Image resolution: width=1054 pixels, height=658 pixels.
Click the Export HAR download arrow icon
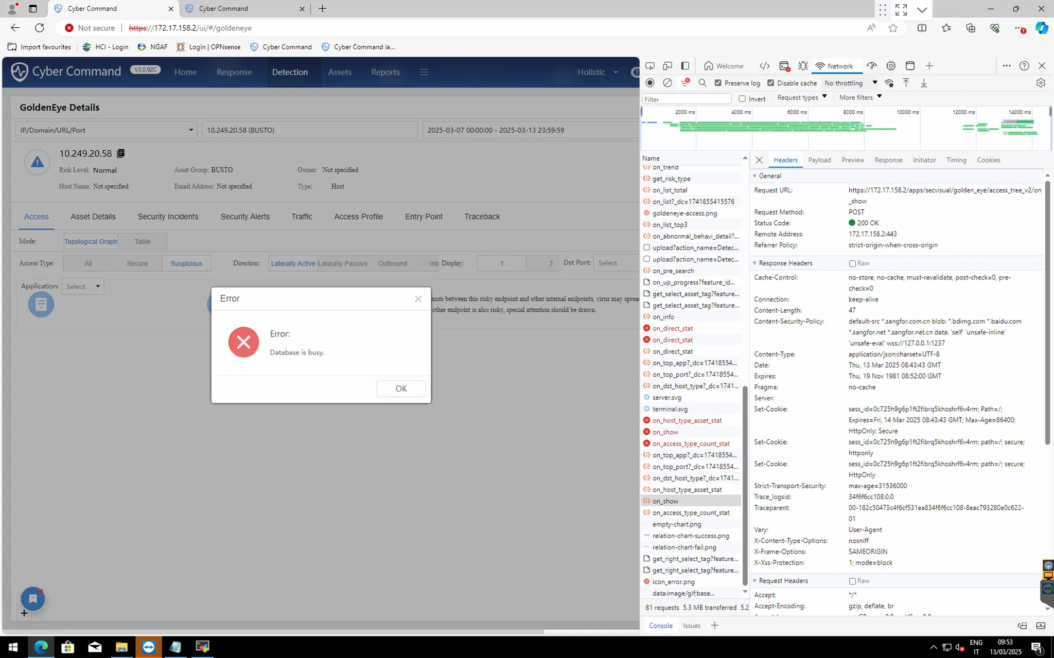(x=924, y=83)
